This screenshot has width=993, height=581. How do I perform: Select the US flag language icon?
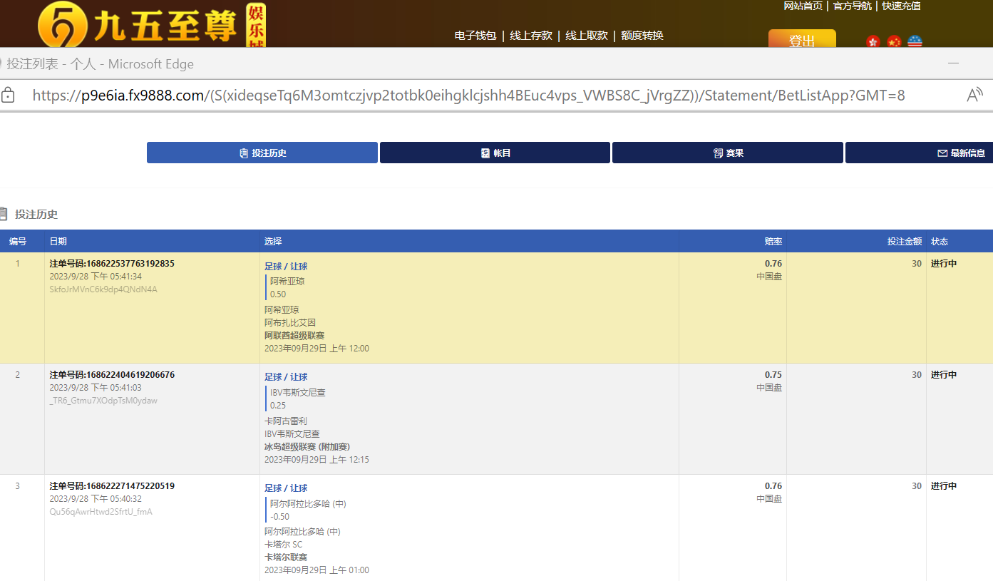[x=915, y=42]
